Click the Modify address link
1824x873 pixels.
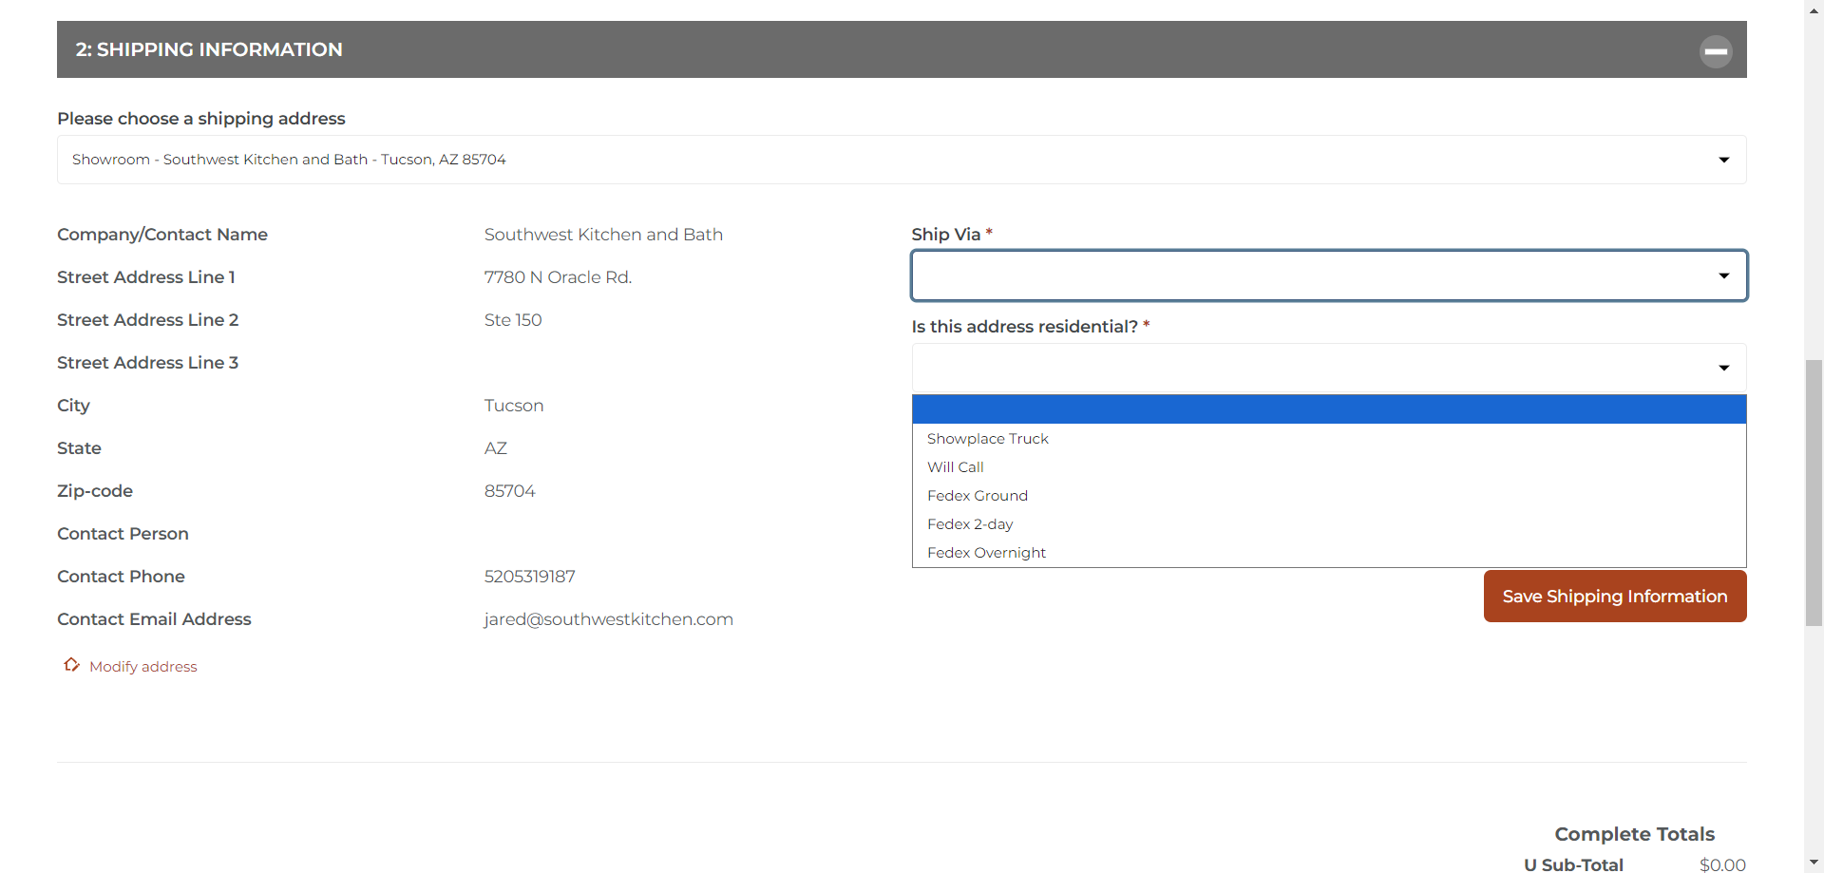(143, 667)
